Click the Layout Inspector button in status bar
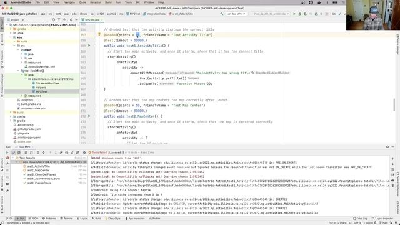The width and height of the screenshot is (400, 225). click(382, 219)
